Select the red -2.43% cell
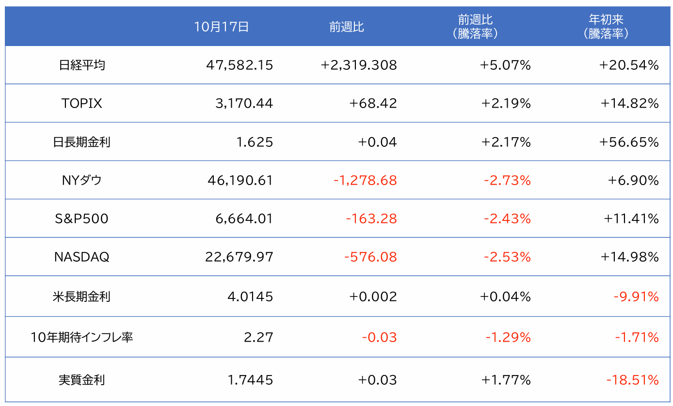The width and height of the screenshot is (673, 406). (507, 219)
